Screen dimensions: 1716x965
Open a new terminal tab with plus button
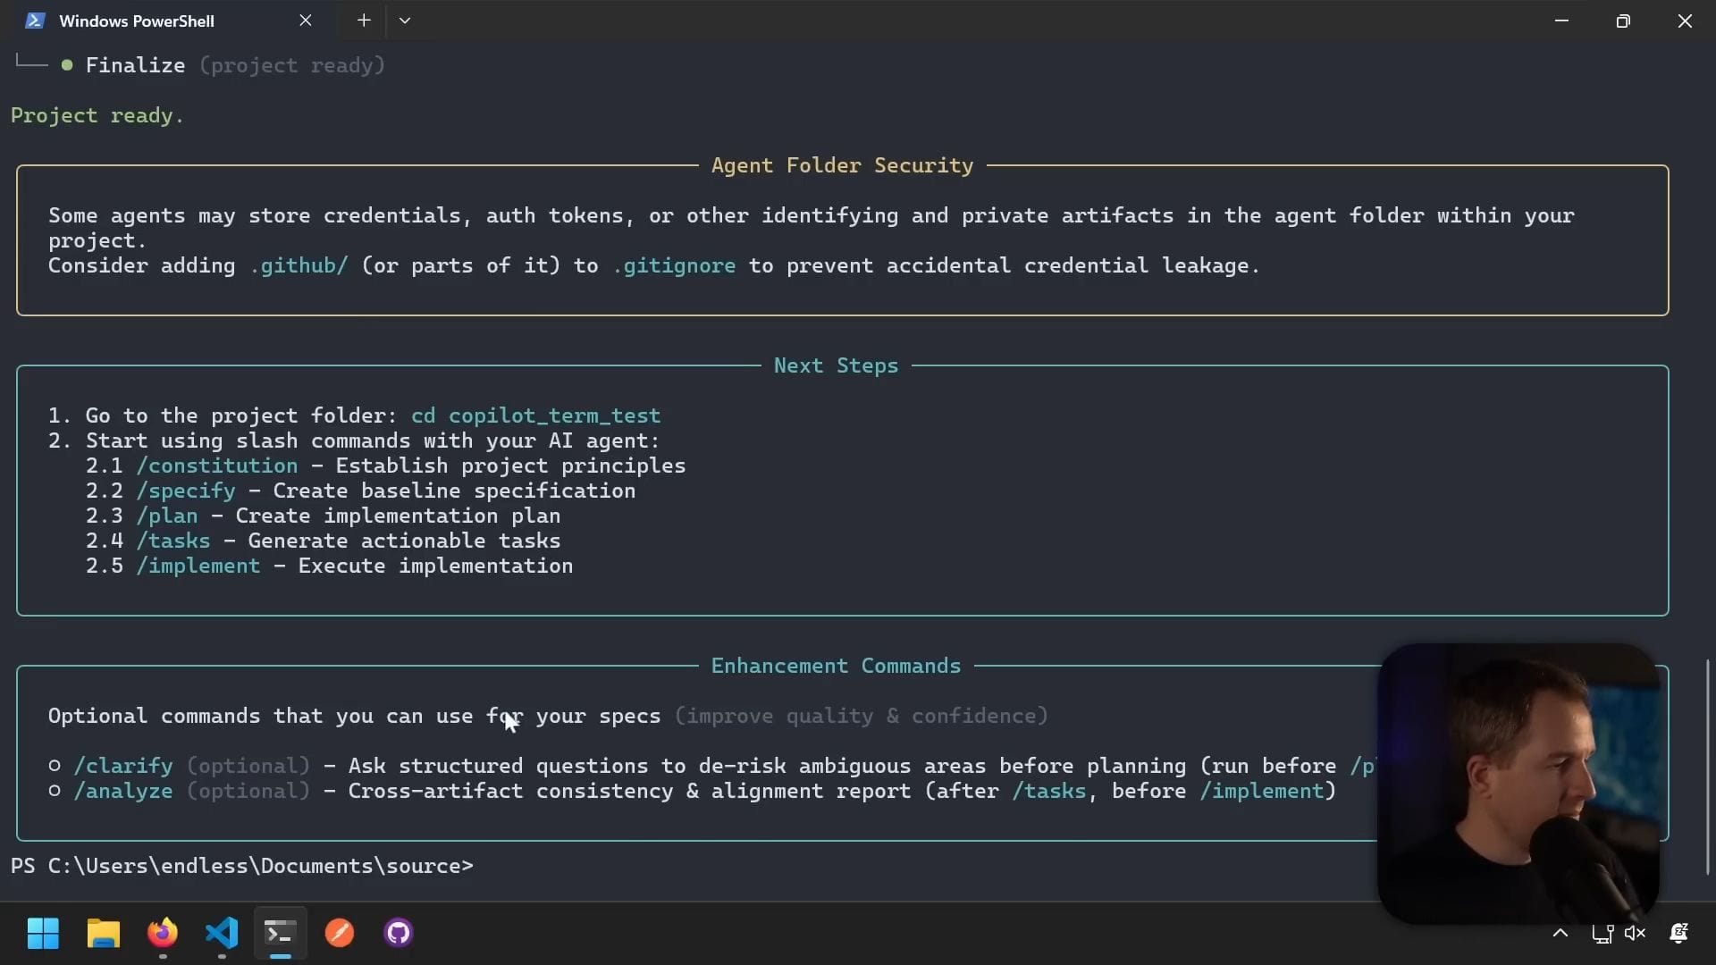point(364,21)
